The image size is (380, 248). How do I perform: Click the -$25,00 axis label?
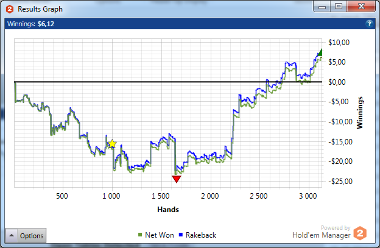pyautogui.click(x=340, y=181)
